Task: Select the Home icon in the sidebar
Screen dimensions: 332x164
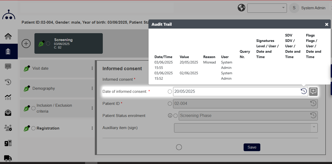Action: [8, 37]
